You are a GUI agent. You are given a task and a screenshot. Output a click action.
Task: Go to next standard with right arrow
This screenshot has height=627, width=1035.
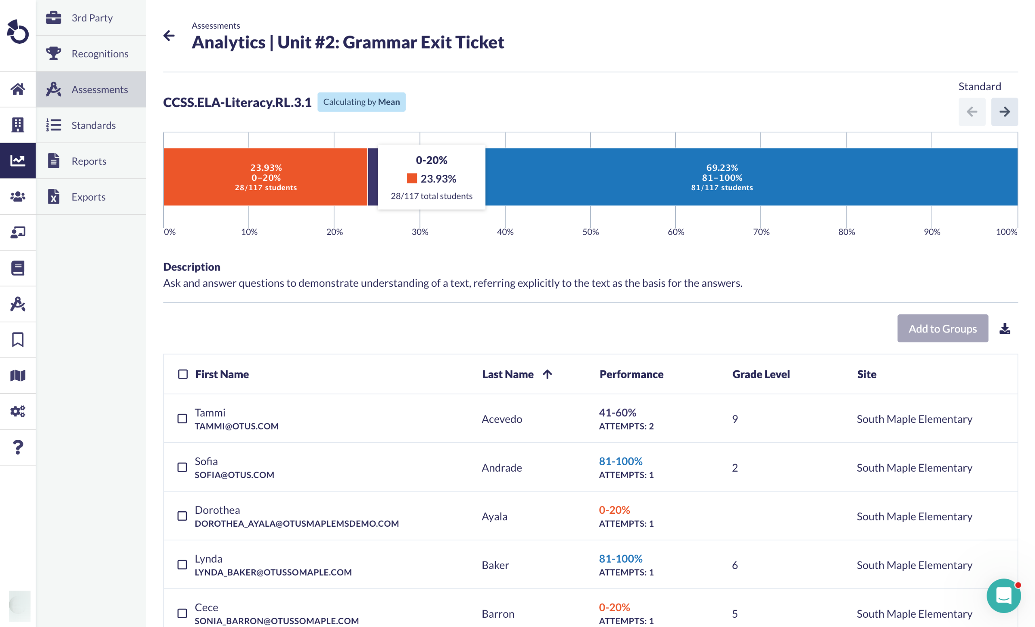(1004, 112)
